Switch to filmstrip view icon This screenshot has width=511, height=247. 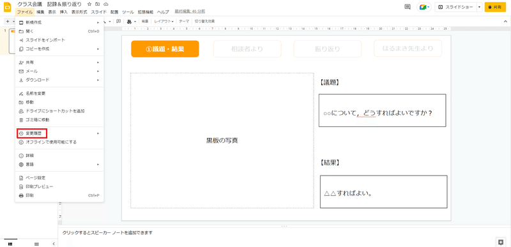pos(10,244)
